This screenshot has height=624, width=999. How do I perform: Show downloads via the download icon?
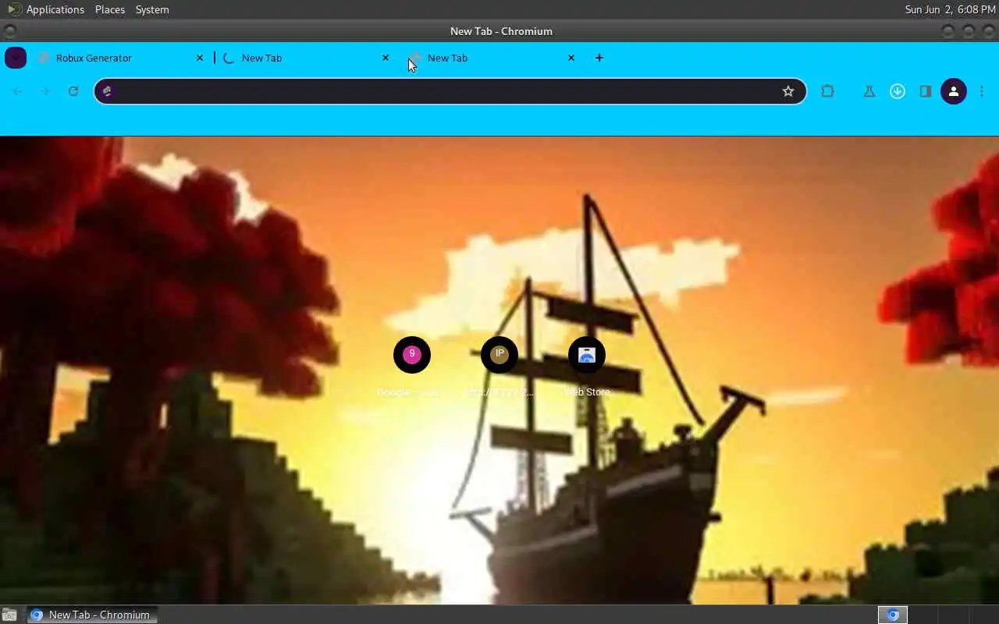click(x=898, y=91)
